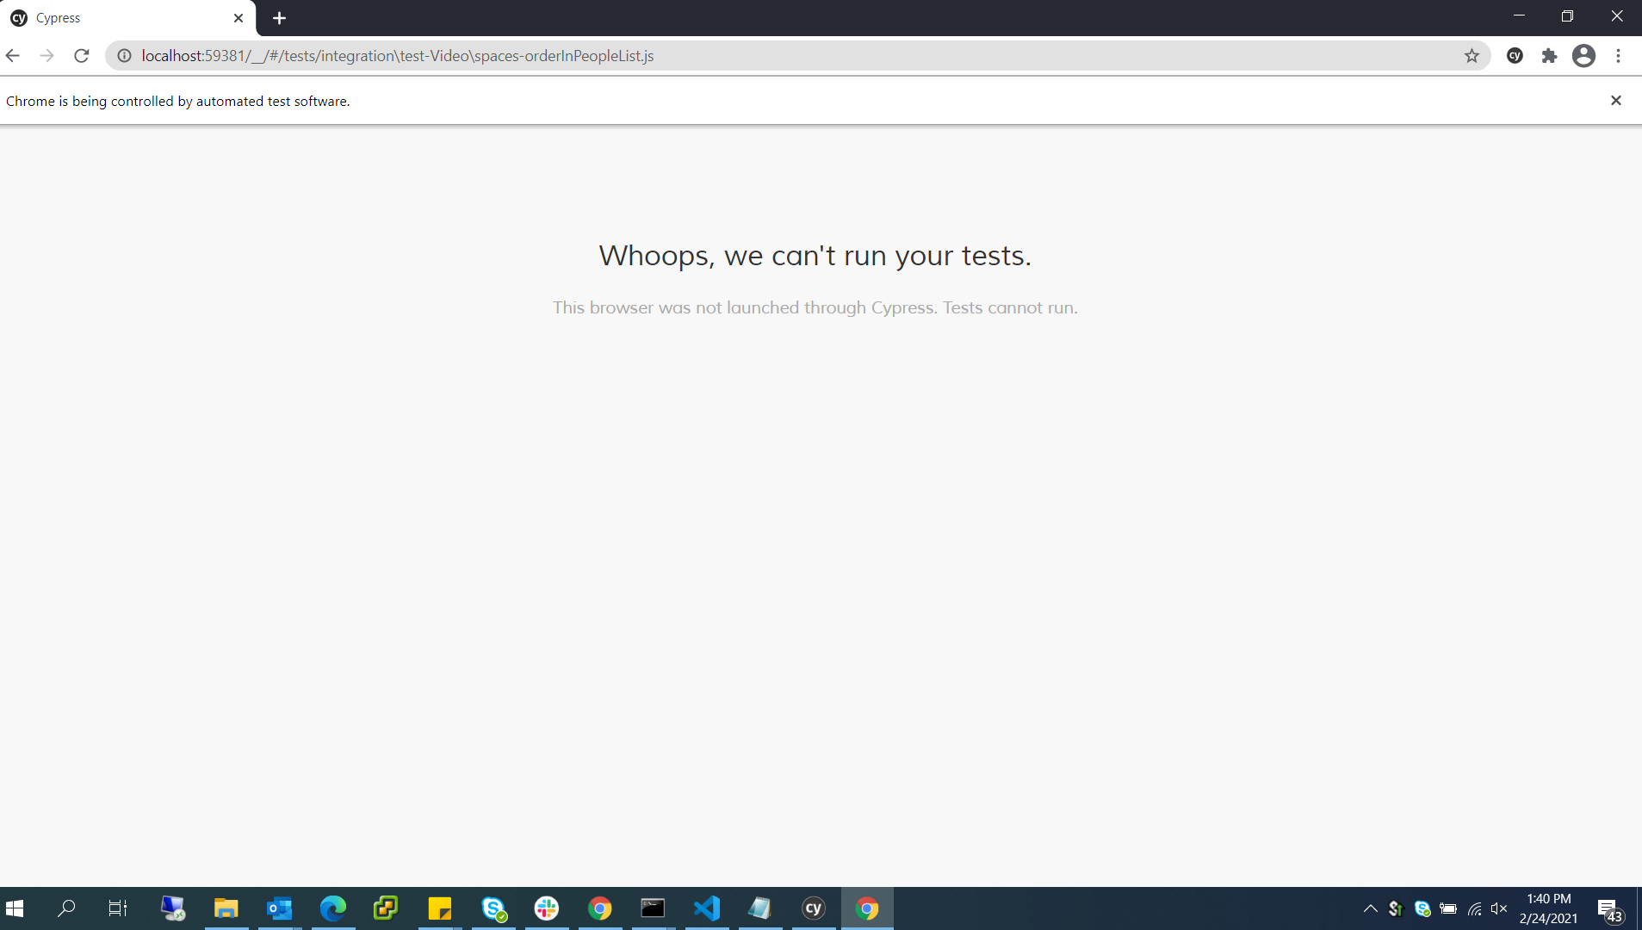Click the muted volume tray icon
Image resolution: width=1642 pixels, height=930 pixels.
coord(1499,908)
